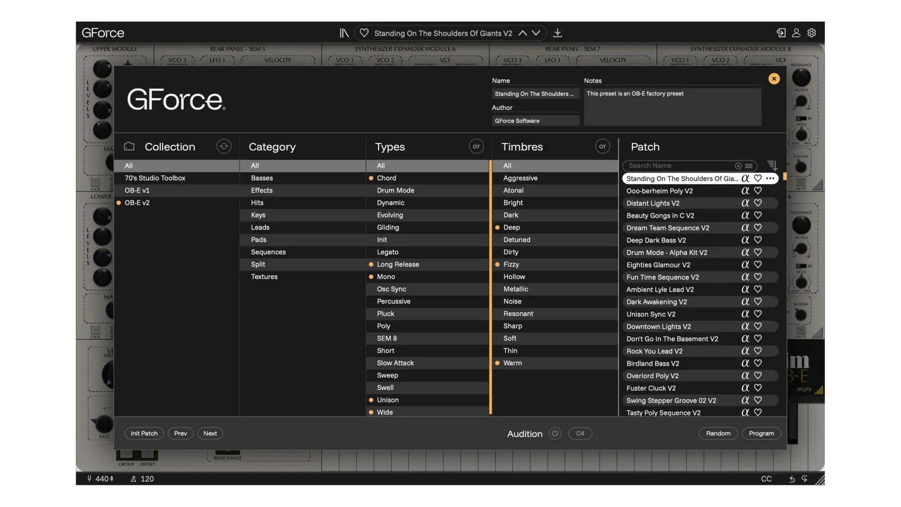Click the Types list orange scrollbar
The image size is (901, 507).
point(490,288)
